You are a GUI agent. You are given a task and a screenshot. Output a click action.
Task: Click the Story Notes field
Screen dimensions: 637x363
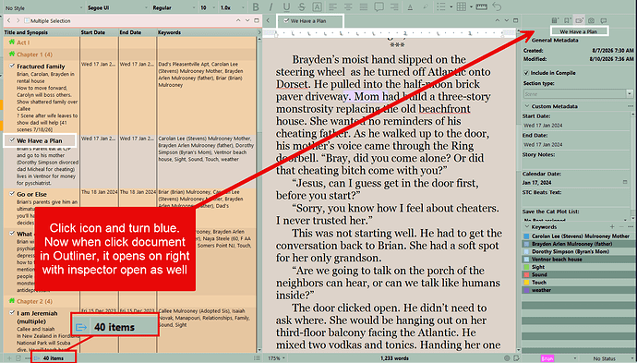tap(576, 163)
